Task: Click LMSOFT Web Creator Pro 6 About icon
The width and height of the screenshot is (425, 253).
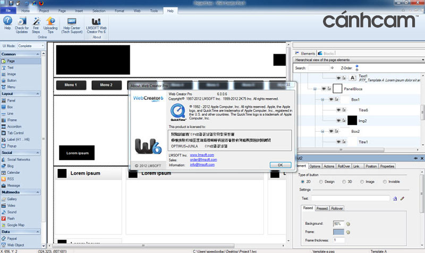Action: (96, 26)
